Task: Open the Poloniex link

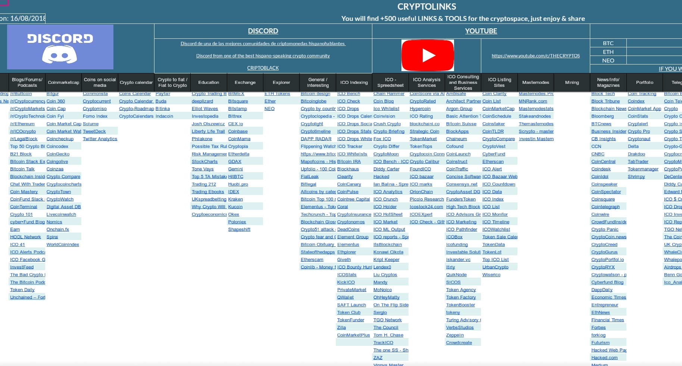Action: pyautogui.click(x=237, y=222)
